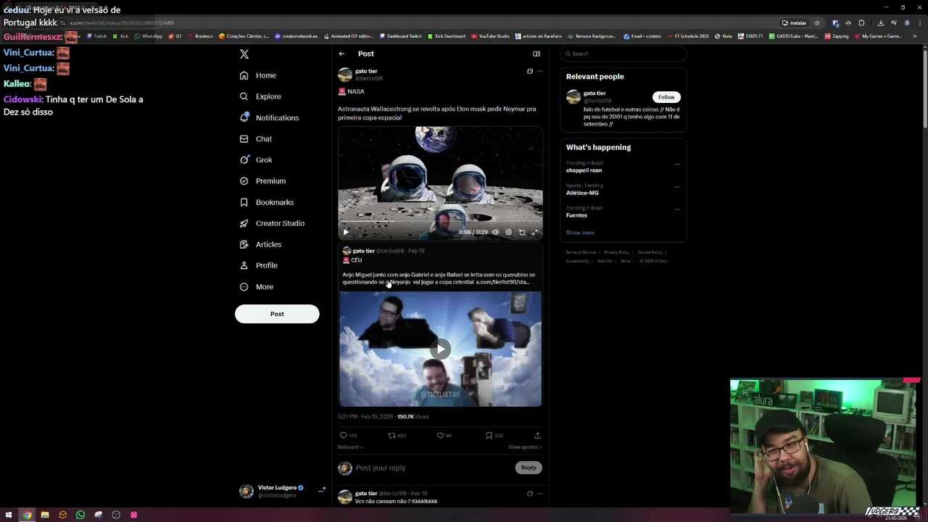Open Profile page from sidebar
The width and height of the screenshot is (928, 522).
coord(259,265)
